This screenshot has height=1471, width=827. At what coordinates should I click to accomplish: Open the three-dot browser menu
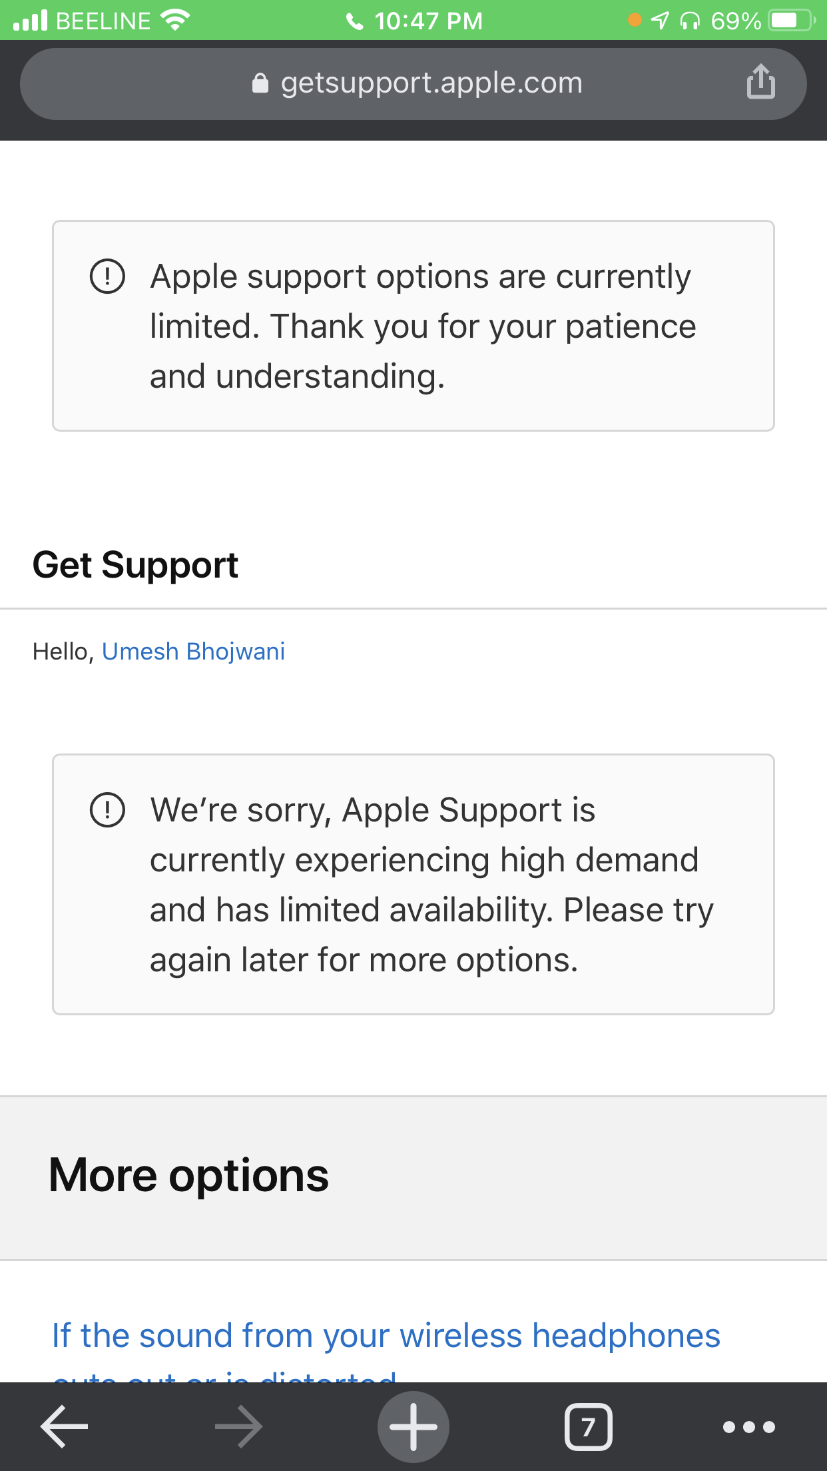tap(749, 1426)
